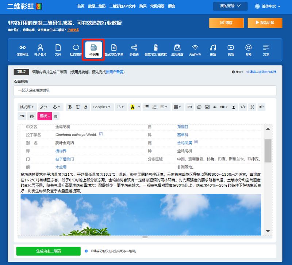This screenshot has width=292, height=265.
Task: Select the Social Media (社交媒体) QR type
Action: point(76,50)
